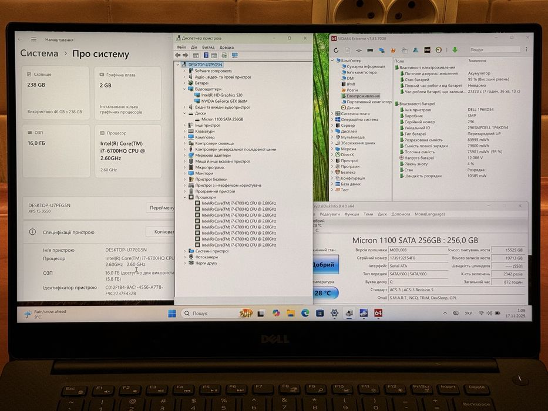The height and width of the screenshot is (411, 548).
Task: Click the AIDA64 user support person icon
Action: pos(415,50)
